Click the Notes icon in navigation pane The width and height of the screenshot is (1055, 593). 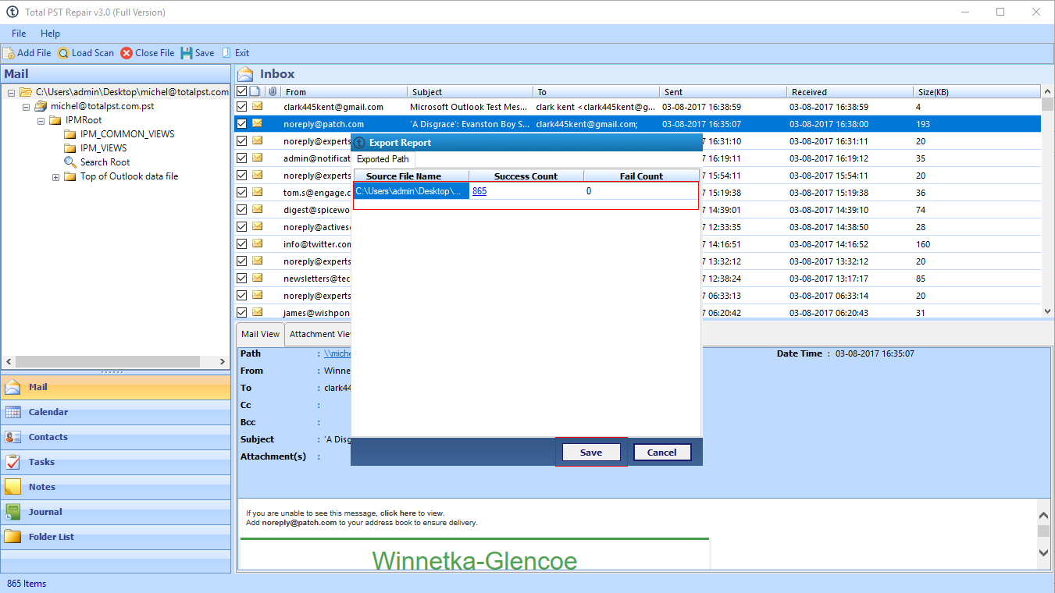click(12, 487)
